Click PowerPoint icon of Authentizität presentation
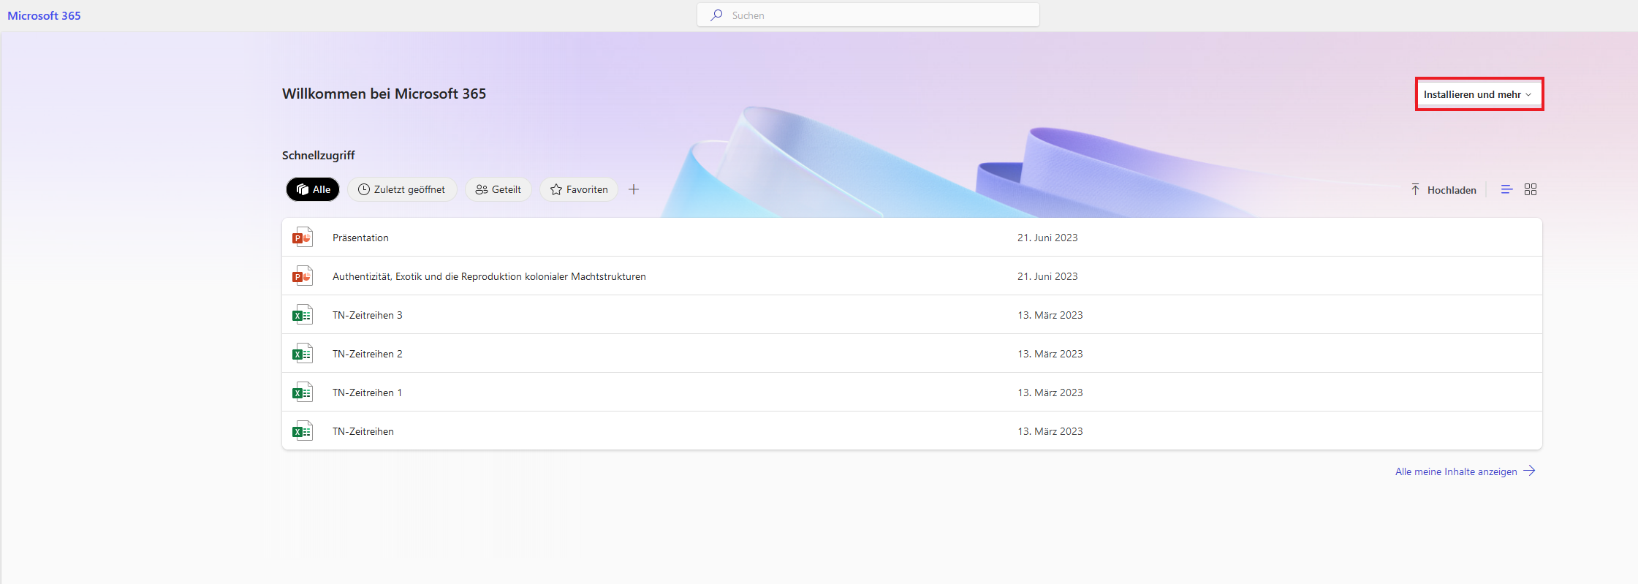This screenshot has height=584, width=1638. (x=302, y=276)
